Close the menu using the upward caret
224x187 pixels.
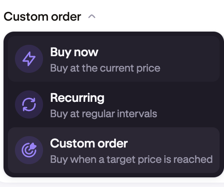[92, 17]
